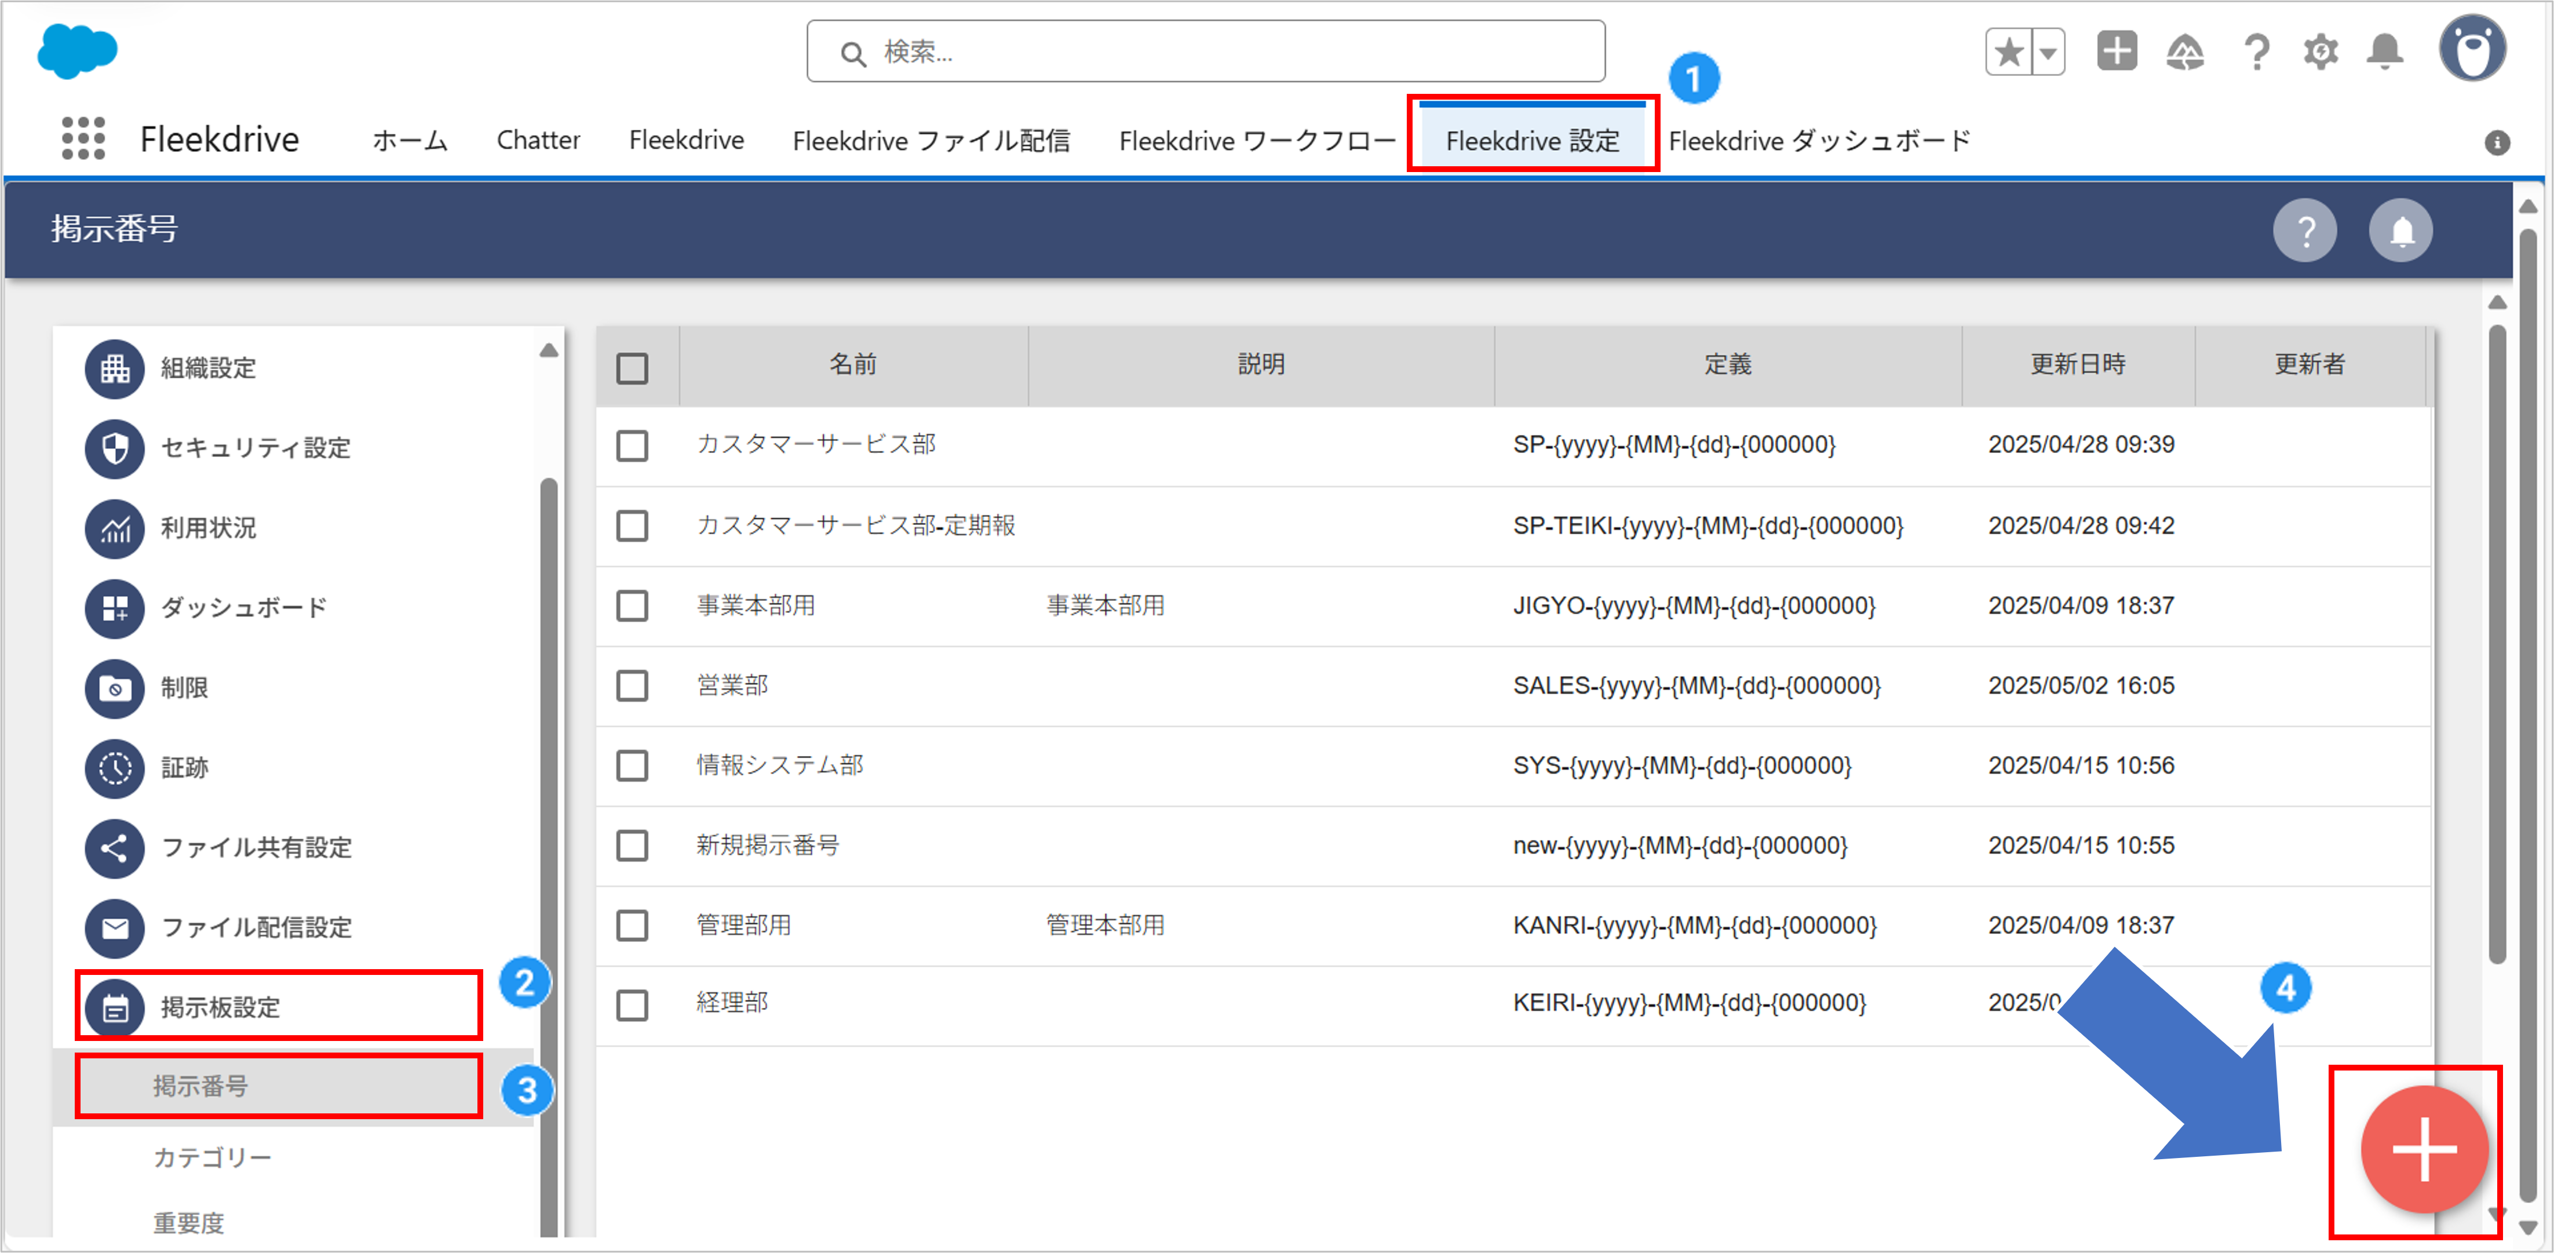The image size is (2554, 1253).
Task: Sort by the 更新日時 column header
Action: click(2078, 365)
